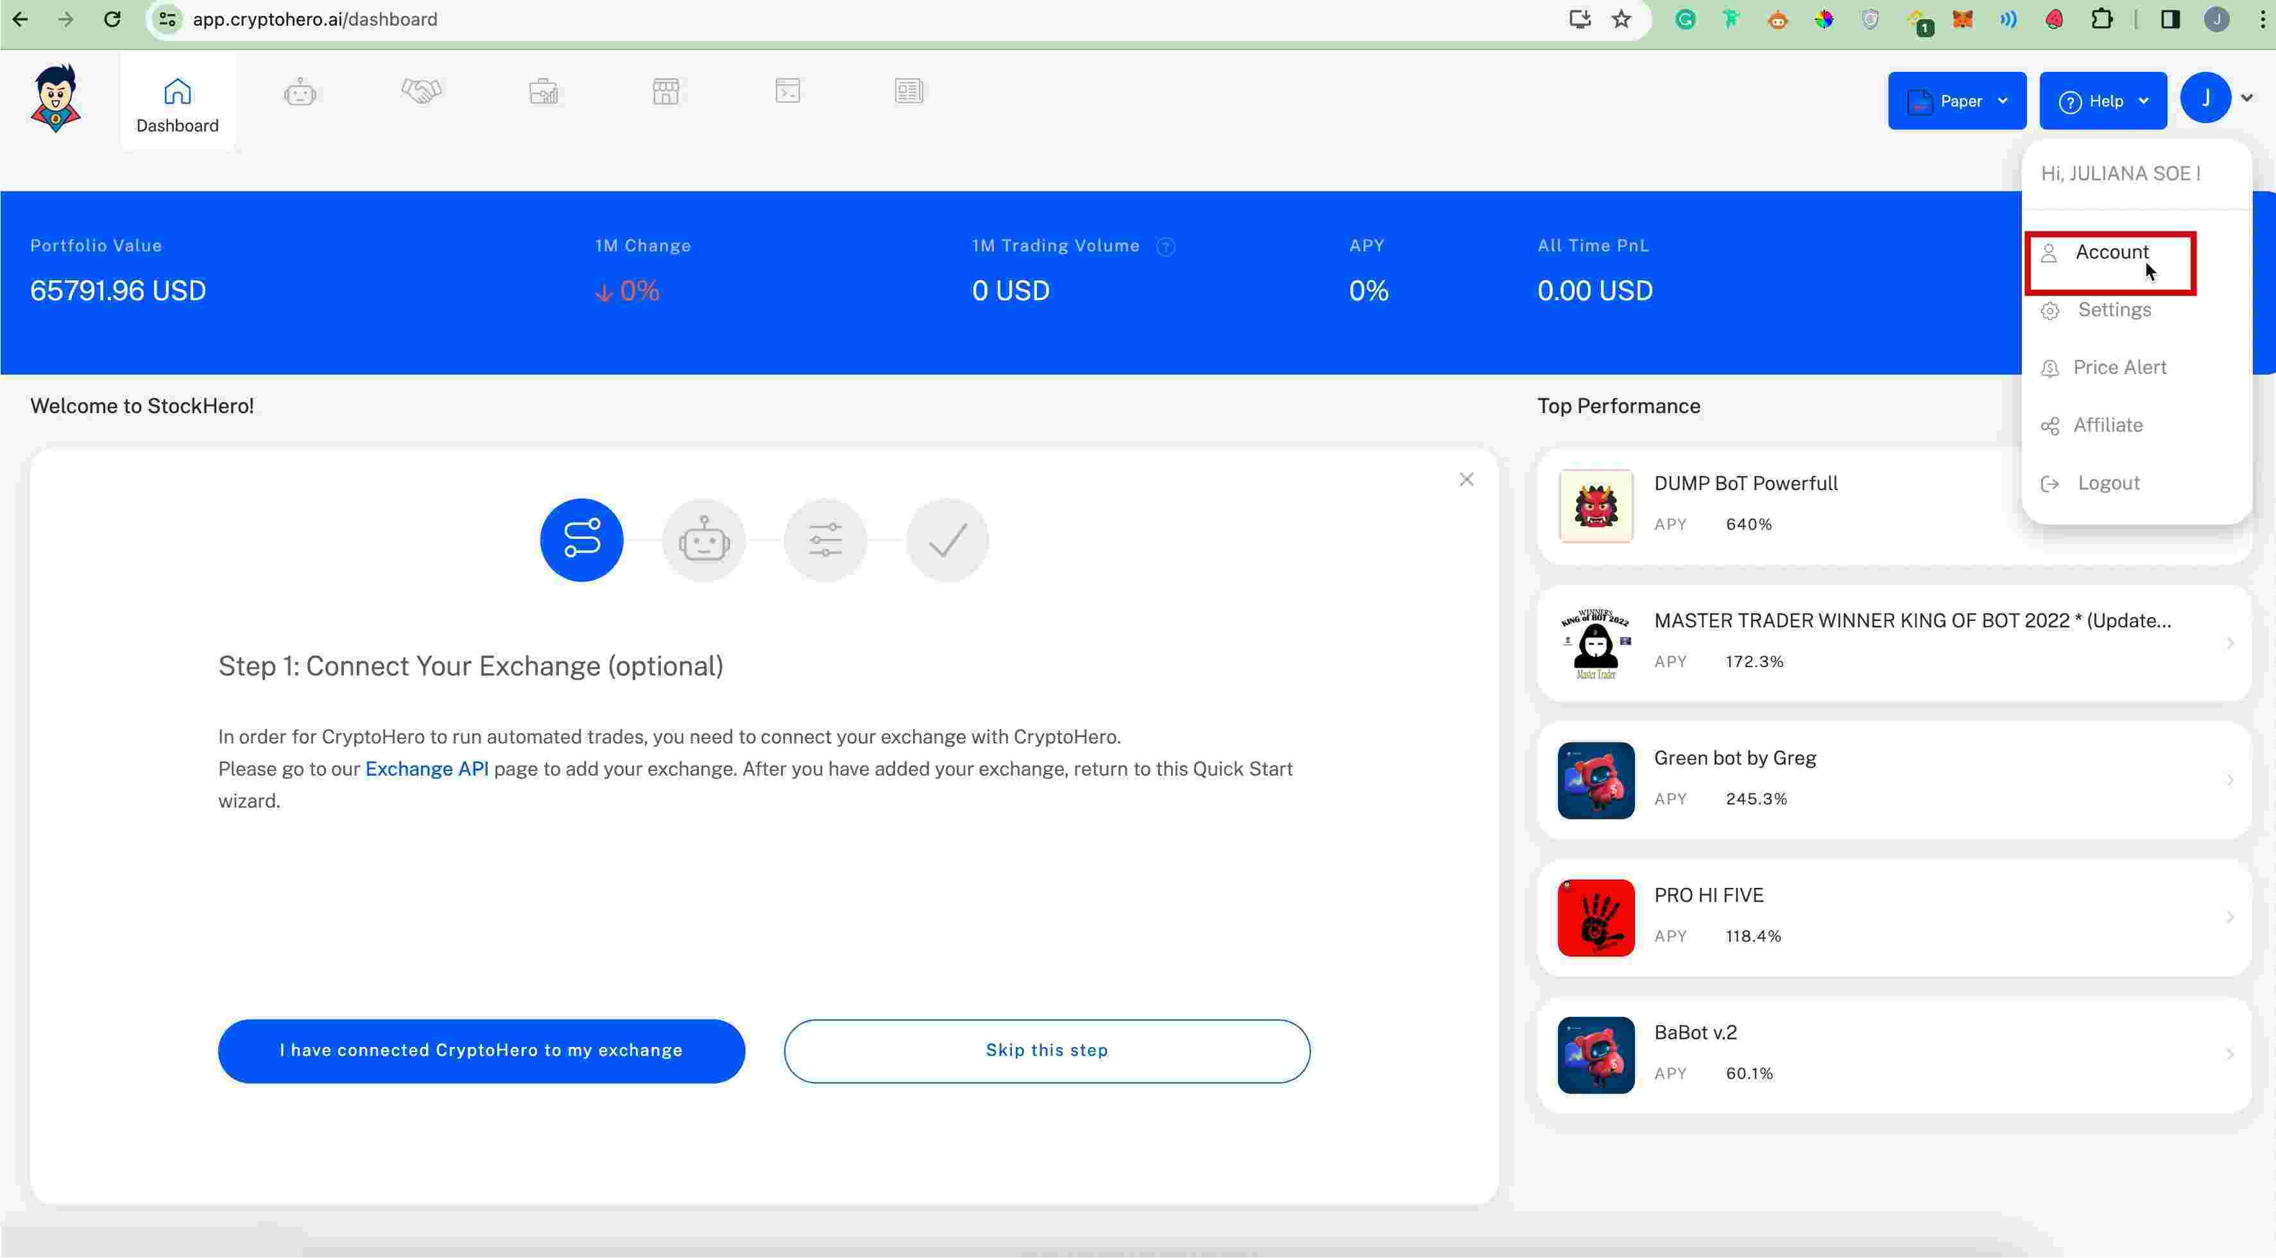
Task: Click the DUMP BoT Powerfull title
Action: [1745, 484]
